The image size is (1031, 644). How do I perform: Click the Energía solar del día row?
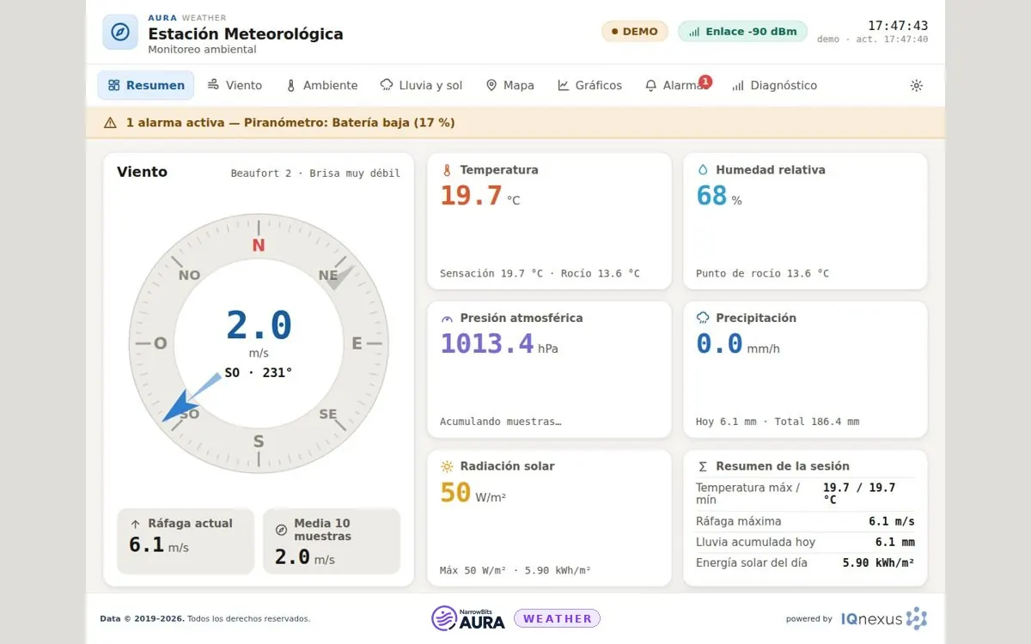click(x=805, y=563)
